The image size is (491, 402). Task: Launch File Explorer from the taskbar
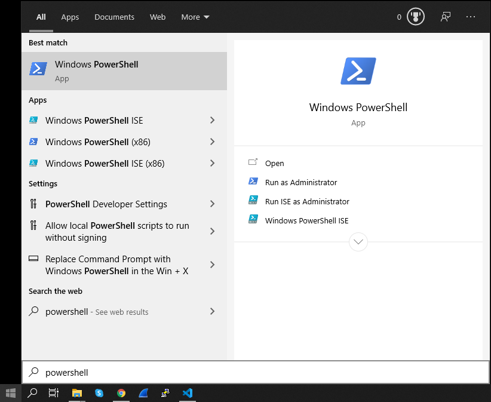click(x=76, y=393)
